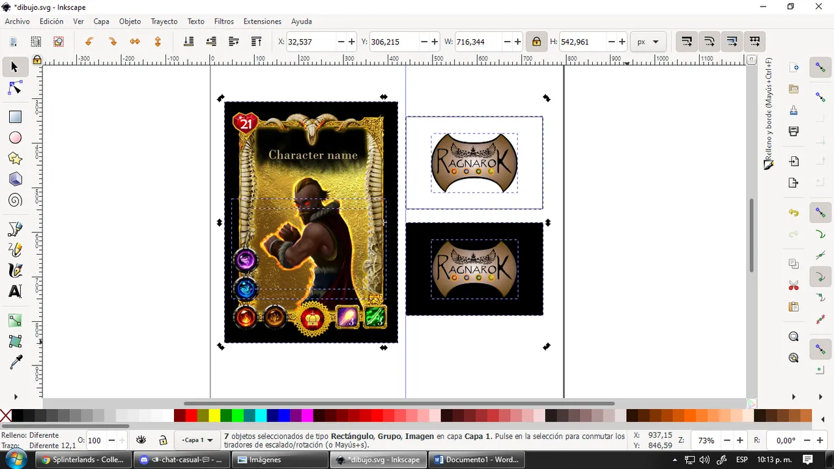Select the Star and polygon tool
The image size is (834, 469).
click(15, 158)
